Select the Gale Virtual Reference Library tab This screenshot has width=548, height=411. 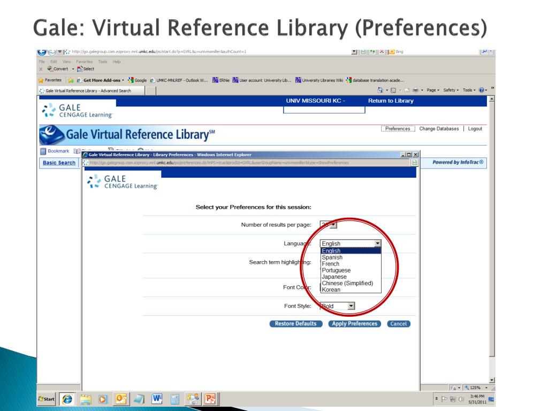click(91, 90)
